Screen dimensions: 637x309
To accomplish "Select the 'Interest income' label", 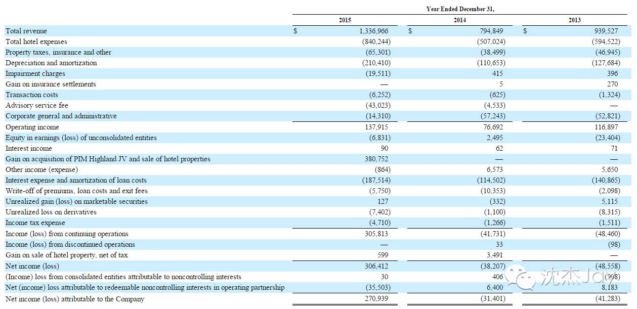I will pos(29,148).
